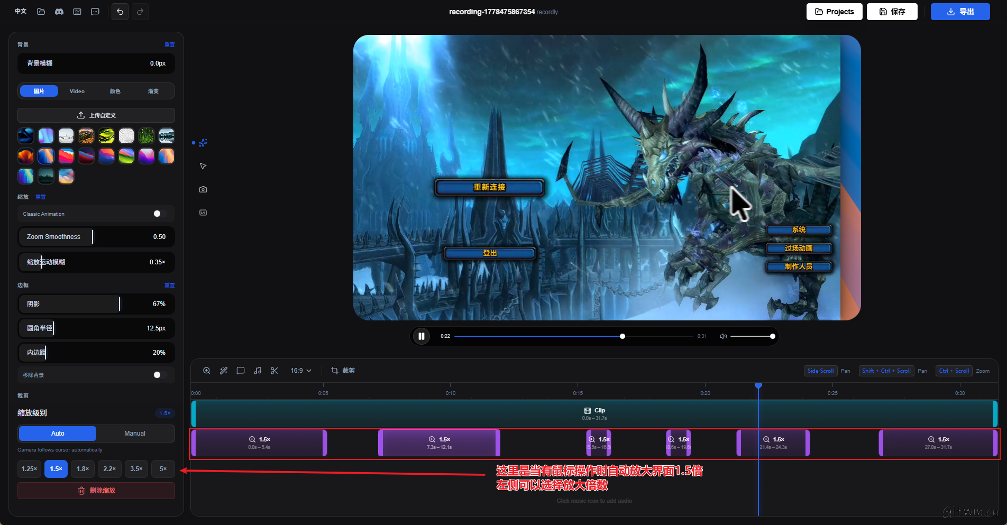Switch to the 颜色 background tab
Viewport: 1007px width, 525px height.
click(115, 91)
